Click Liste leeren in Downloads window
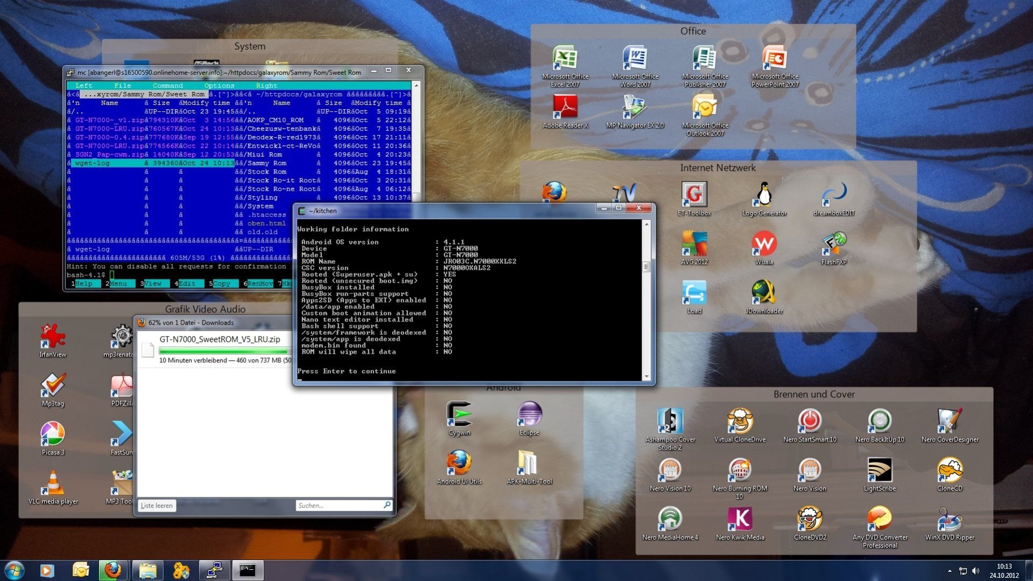Image resolution: width=1033 pixels, height=581 pixels. click(157, 506)
